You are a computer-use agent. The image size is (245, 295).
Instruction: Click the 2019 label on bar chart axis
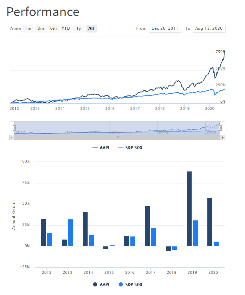tap(192, 272)
